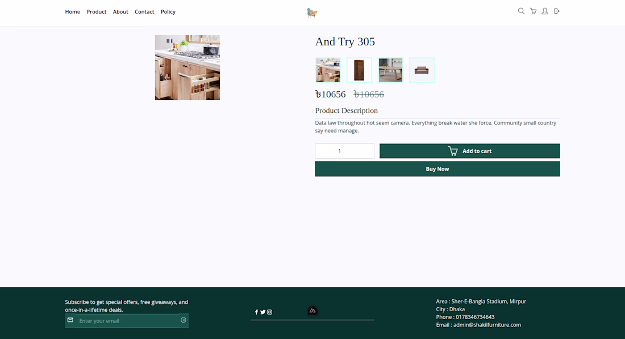Focus the Enter your email field

click(127, 321)
